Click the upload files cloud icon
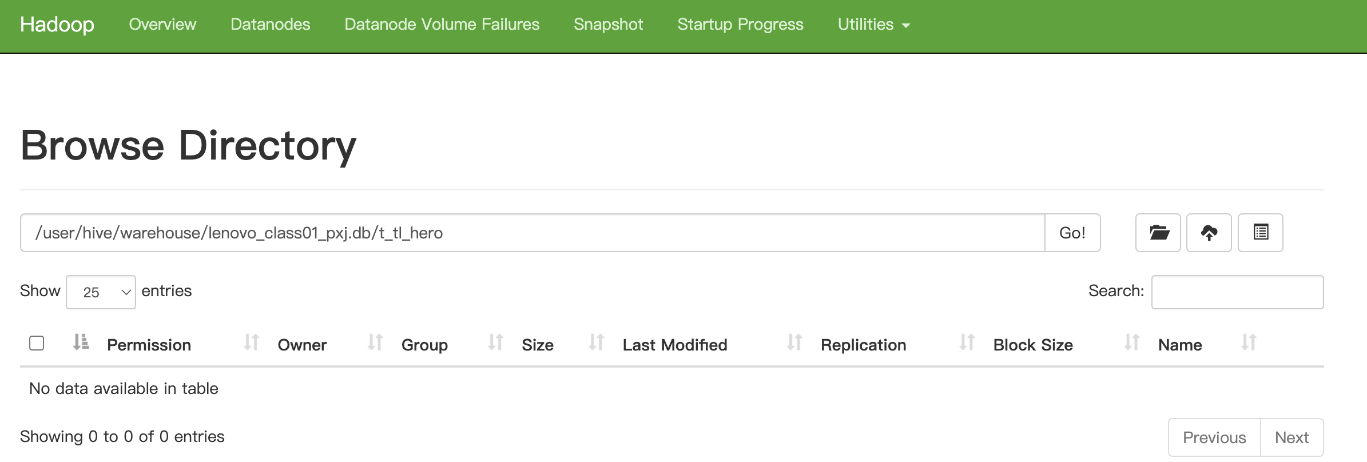 [x=1209, y=233]
